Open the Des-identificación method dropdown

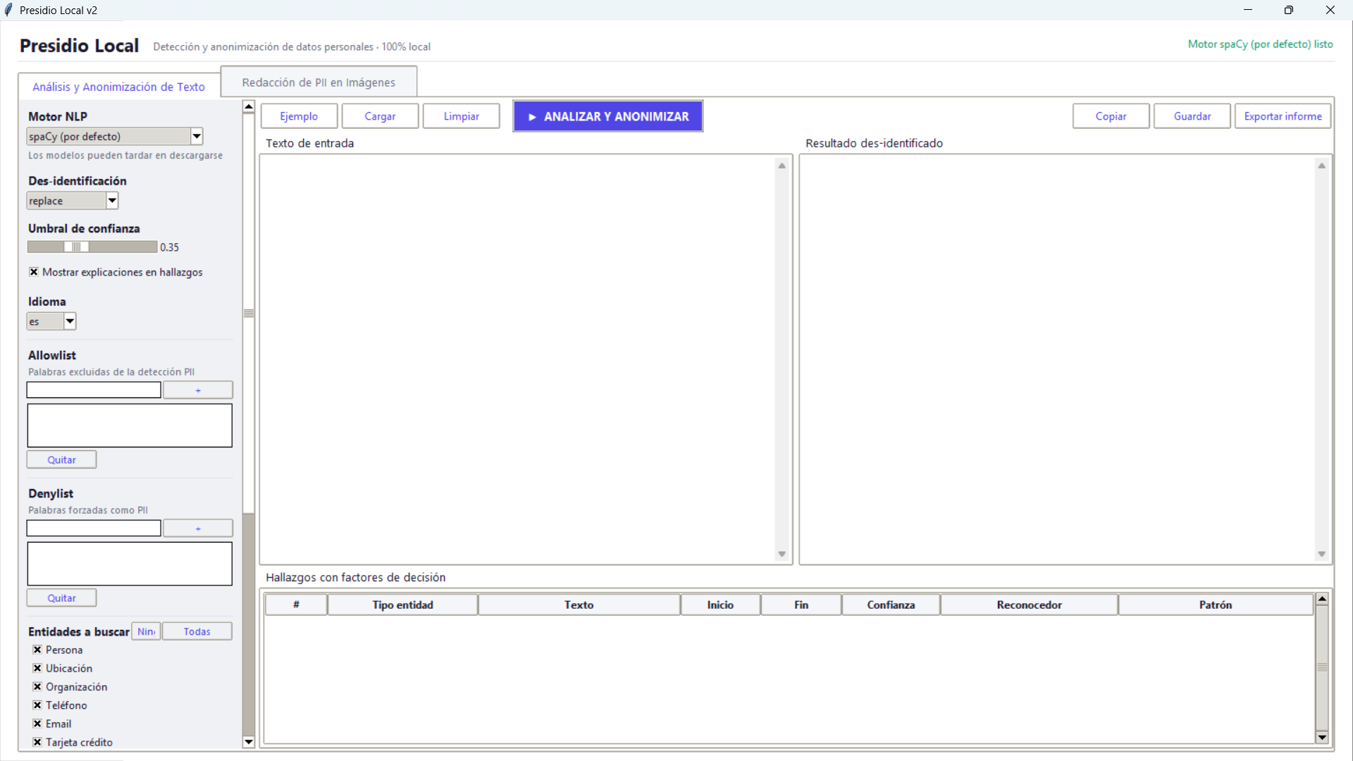[111, 201]
